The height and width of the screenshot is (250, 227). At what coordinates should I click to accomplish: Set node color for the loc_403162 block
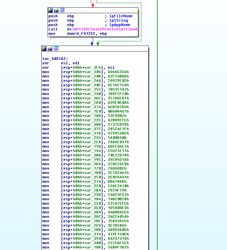point(44,49)
